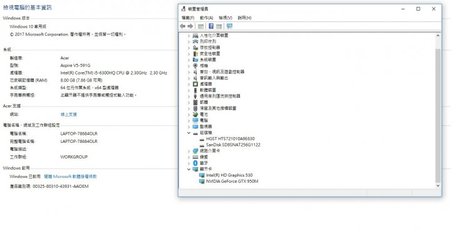Select the 監視器 monitor icon

pos(195,127)
